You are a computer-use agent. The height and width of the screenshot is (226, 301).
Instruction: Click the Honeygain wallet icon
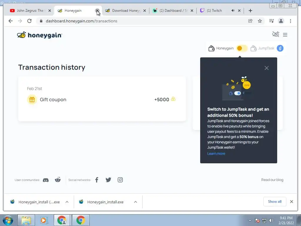tap(211, 48)
